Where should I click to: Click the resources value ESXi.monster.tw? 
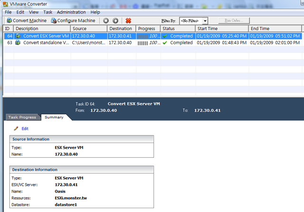coord(71,198)
